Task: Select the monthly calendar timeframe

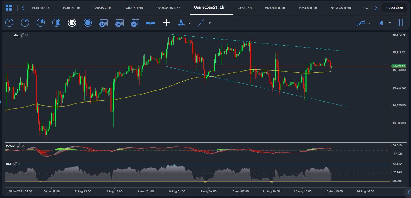Action: (x=135, y=23)
